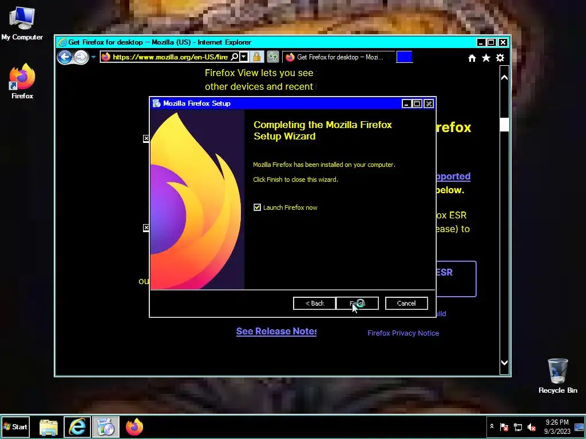
Task: Switch to the setup installer taskbar icon
Action: click(106, 427)
